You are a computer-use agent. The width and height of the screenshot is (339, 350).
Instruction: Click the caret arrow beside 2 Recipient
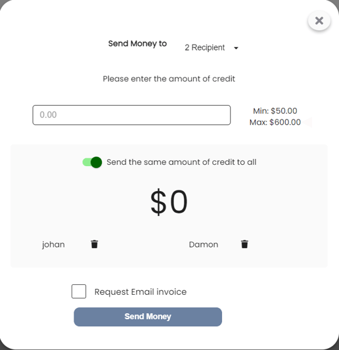tap(236, 48)
